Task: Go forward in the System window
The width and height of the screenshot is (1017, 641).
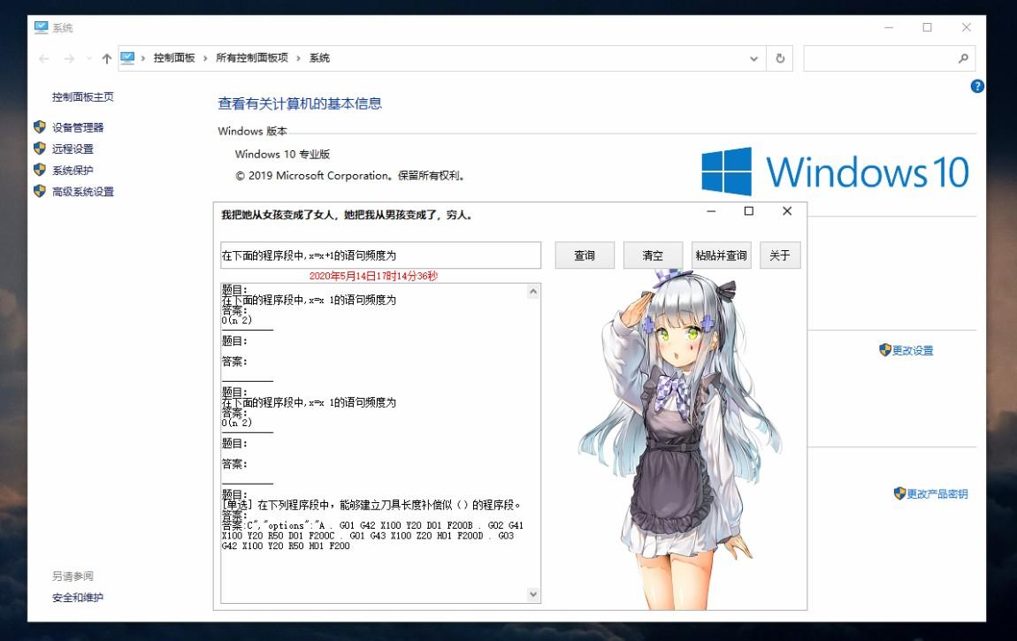Action: coord(69,58)
